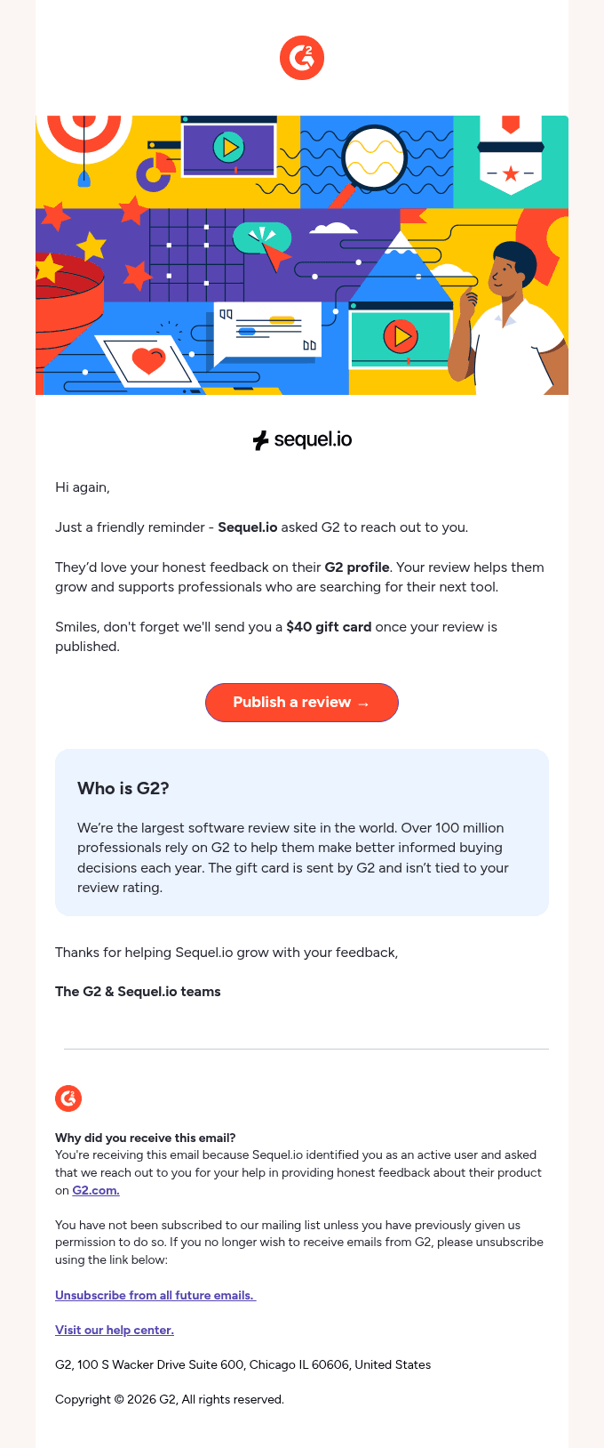
Task: Click the blue mountain illustration
Action: (401, 267)
